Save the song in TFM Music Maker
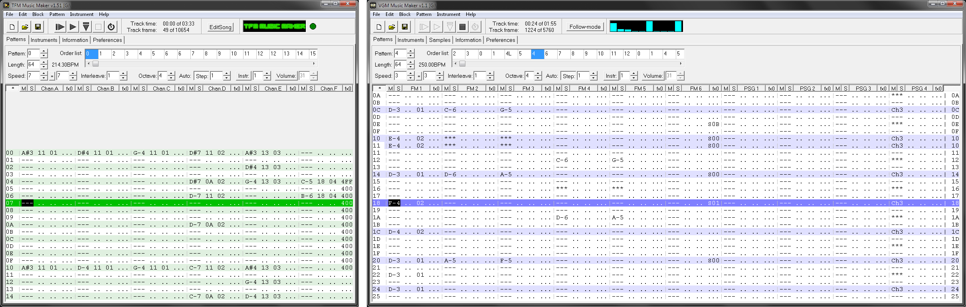966x307 pixels. tap(38, 27)
